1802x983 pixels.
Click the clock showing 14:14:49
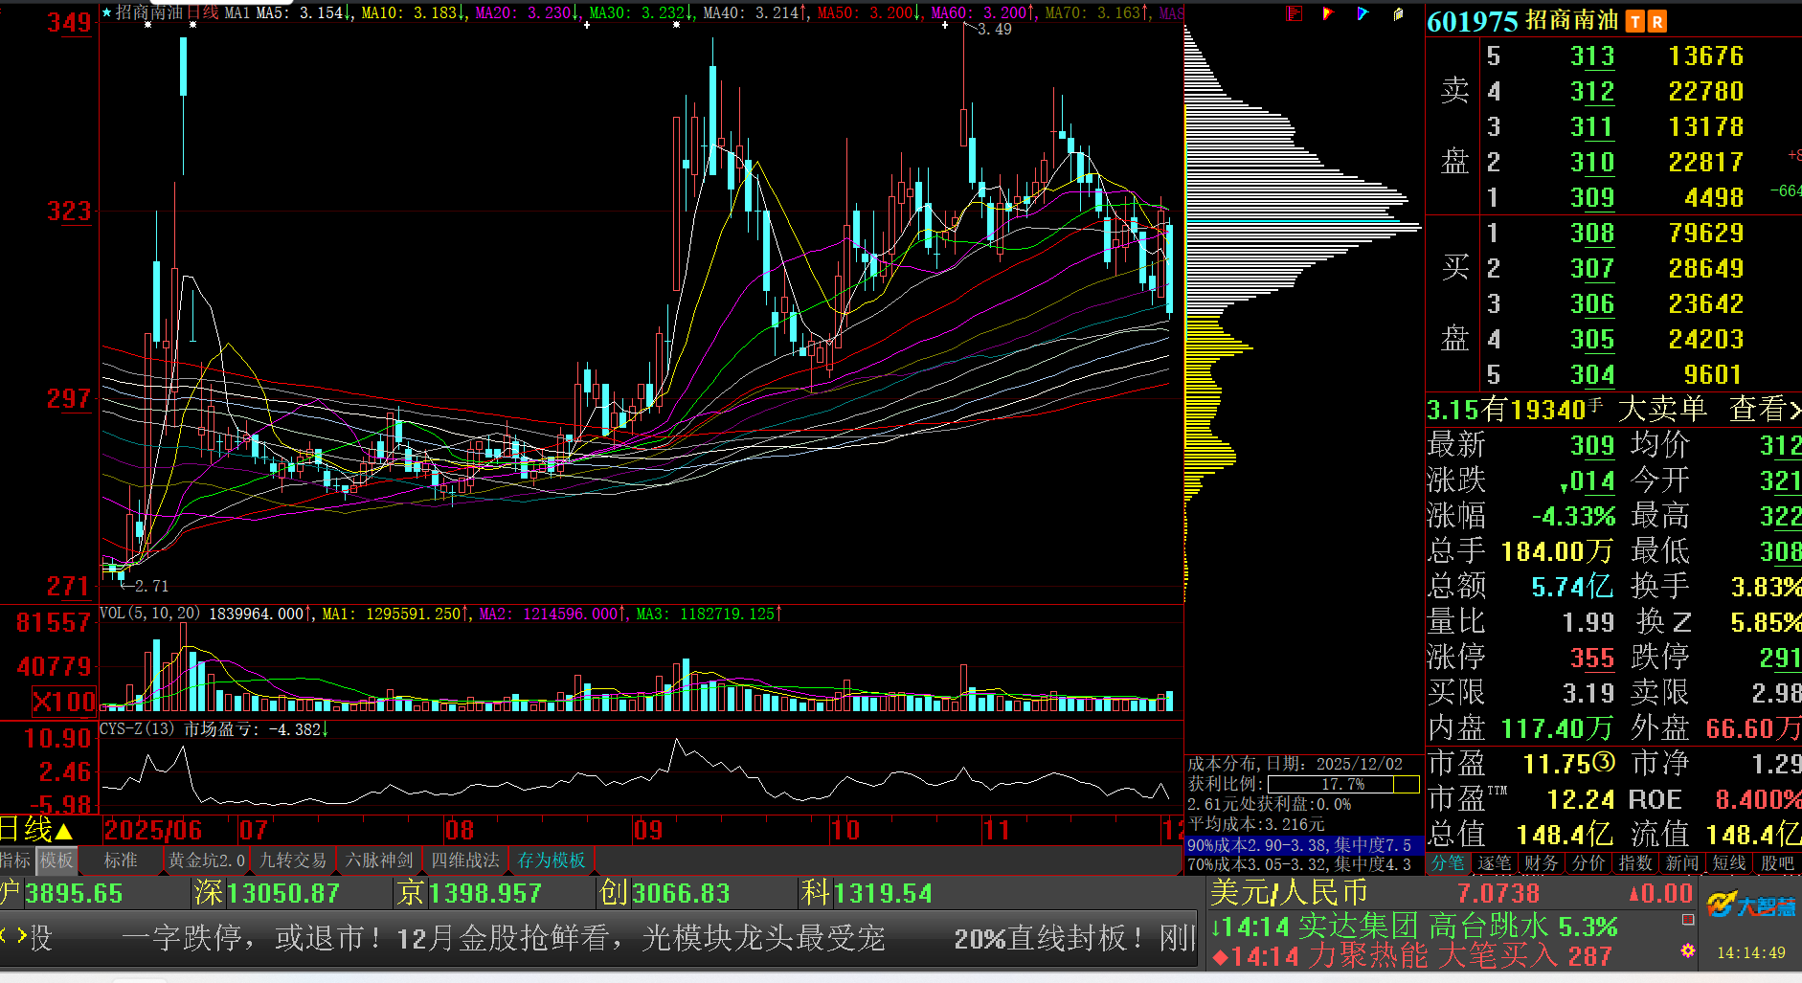point(1751,952)
